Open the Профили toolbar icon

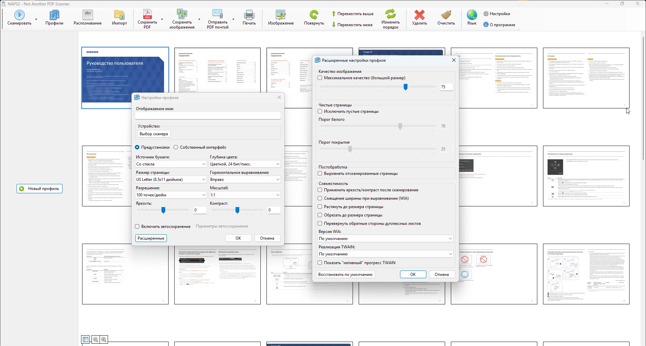[x=54, y=15]
